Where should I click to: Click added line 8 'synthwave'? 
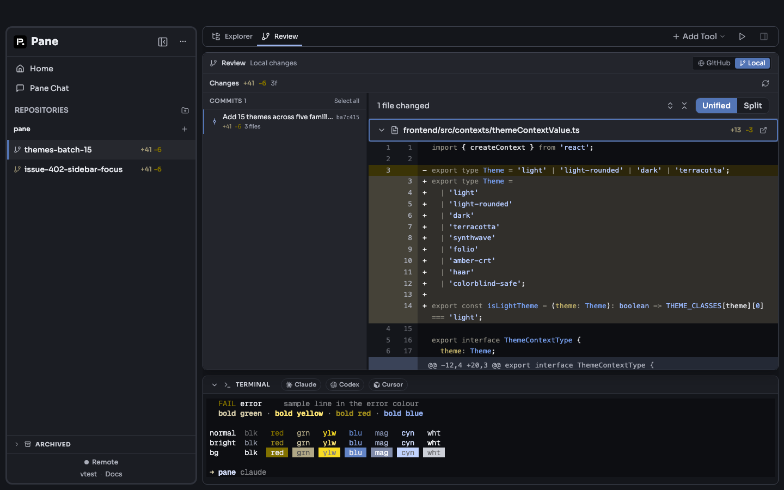[x=573, y=238]
